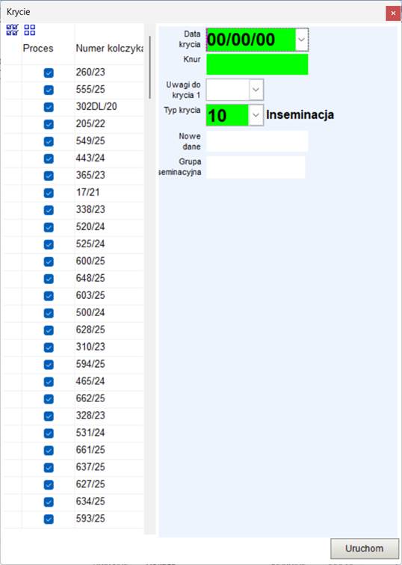The width and height of the screenshot is (402, 565).
Task: Focus the Grupa inseminacyjna input field
Action: point(256,167)
